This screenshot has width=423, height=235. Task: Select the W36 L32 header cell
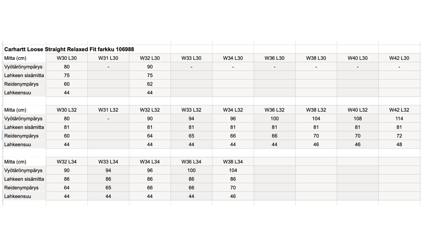point(274,110)
